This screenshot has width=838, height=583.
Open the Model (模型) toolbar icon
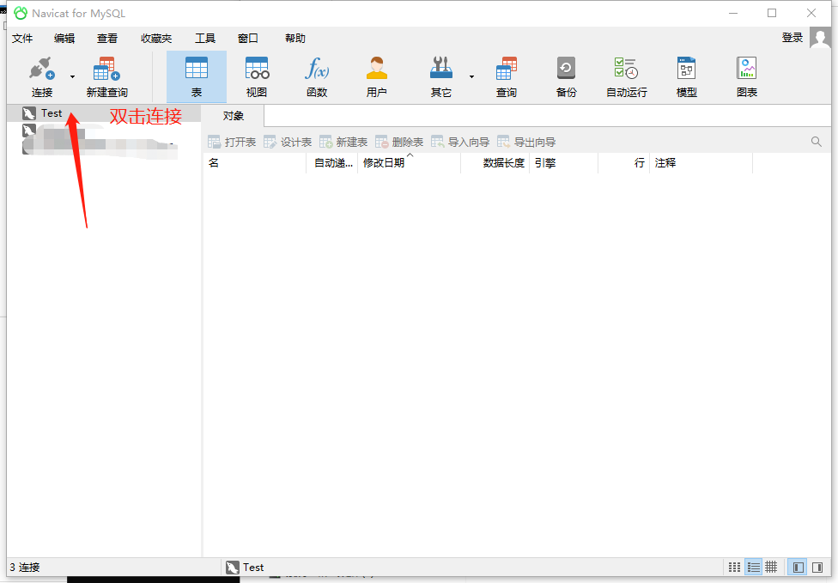pyautogui.click(x=686, y=69)
